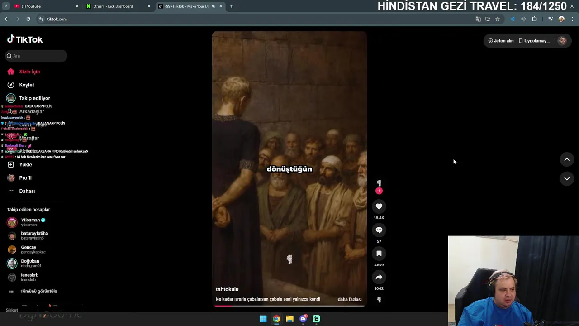Click the Ara search field
Image resolution: width=579 pixels, height=326 pixels.
point(36,56)
